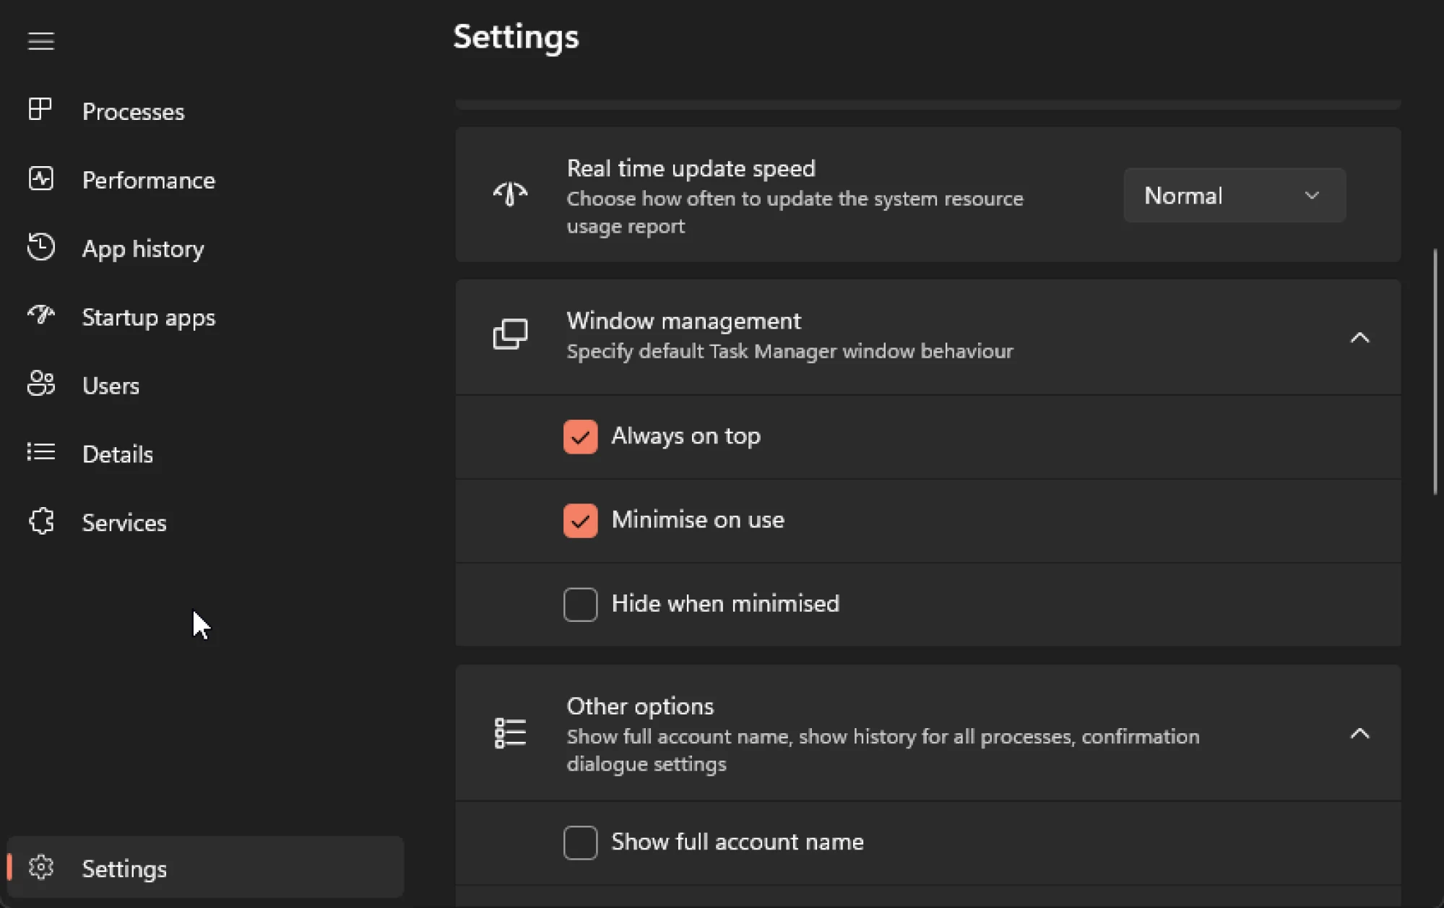Click the Details list icon

pos(40,452)
